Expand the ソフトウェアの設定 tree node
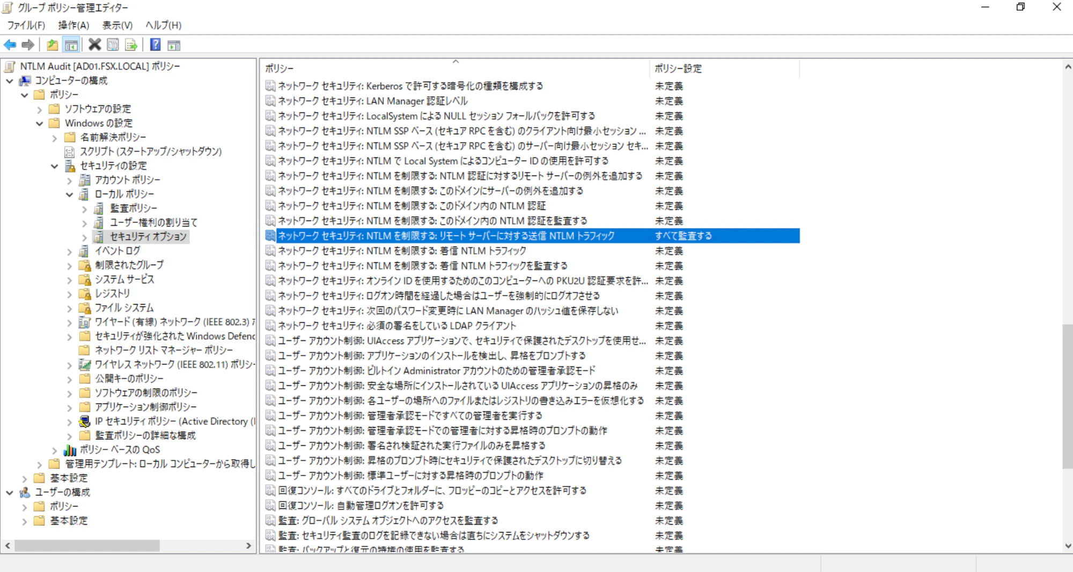The width and height of the screenshot is (1073, 572). (x=39, y=109)
